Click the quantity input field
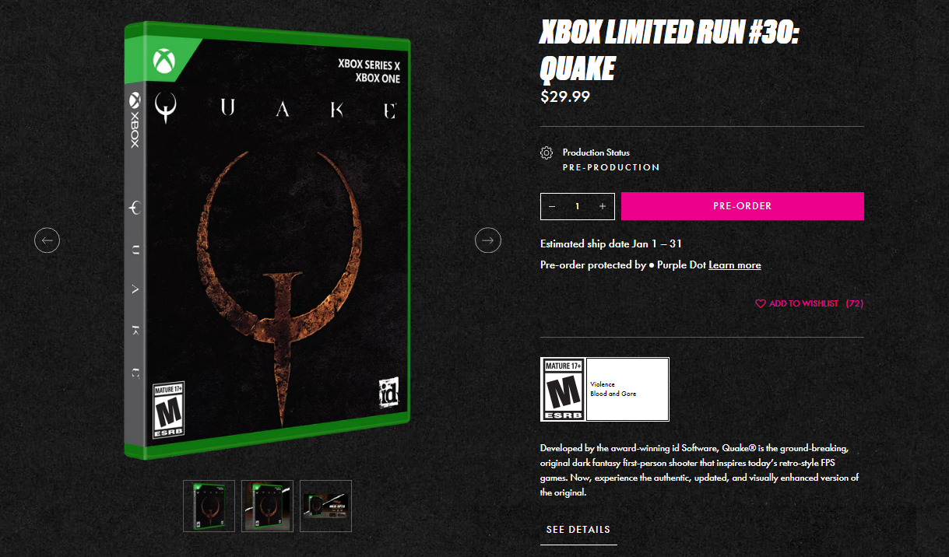949x557 pixels. [578, 206]
